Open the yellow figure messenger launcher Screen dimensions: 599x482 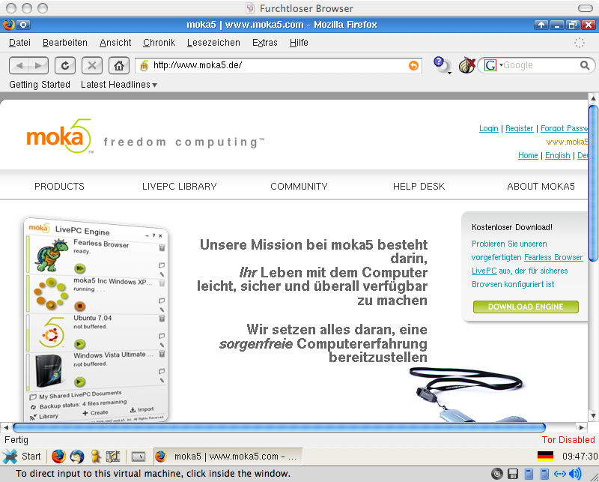pyautogui.click(x=95, y=456)
